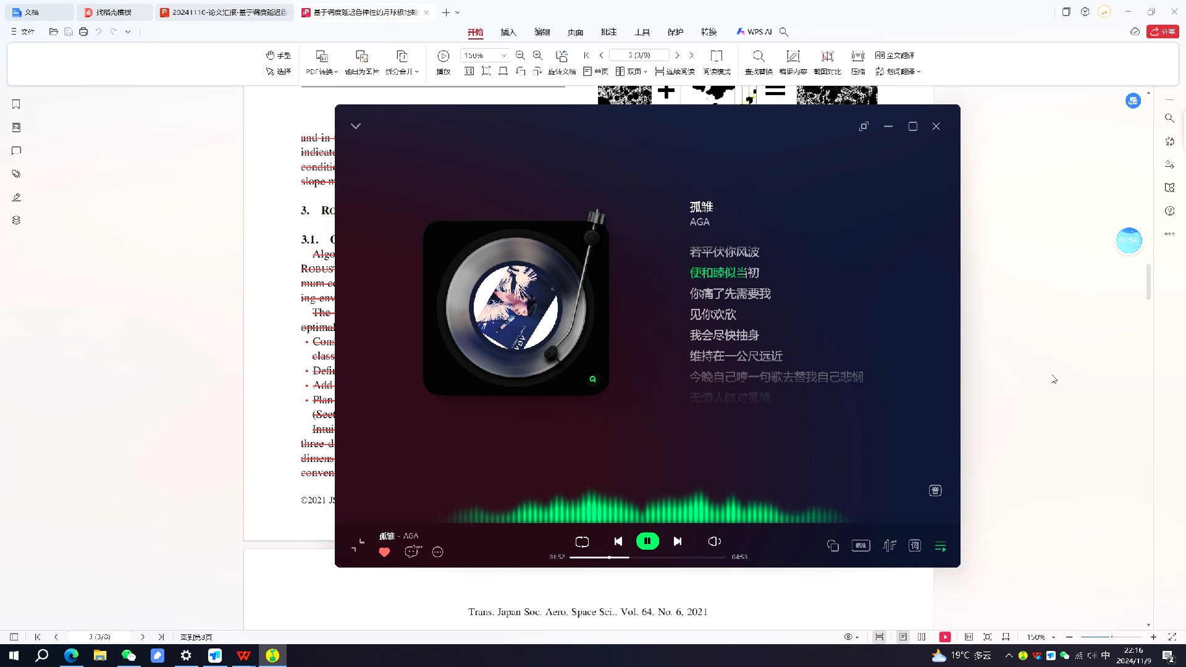This screenshot has height=667, width=1186.
Task: Switch the player to mini mode
Action: pos(864,126)
